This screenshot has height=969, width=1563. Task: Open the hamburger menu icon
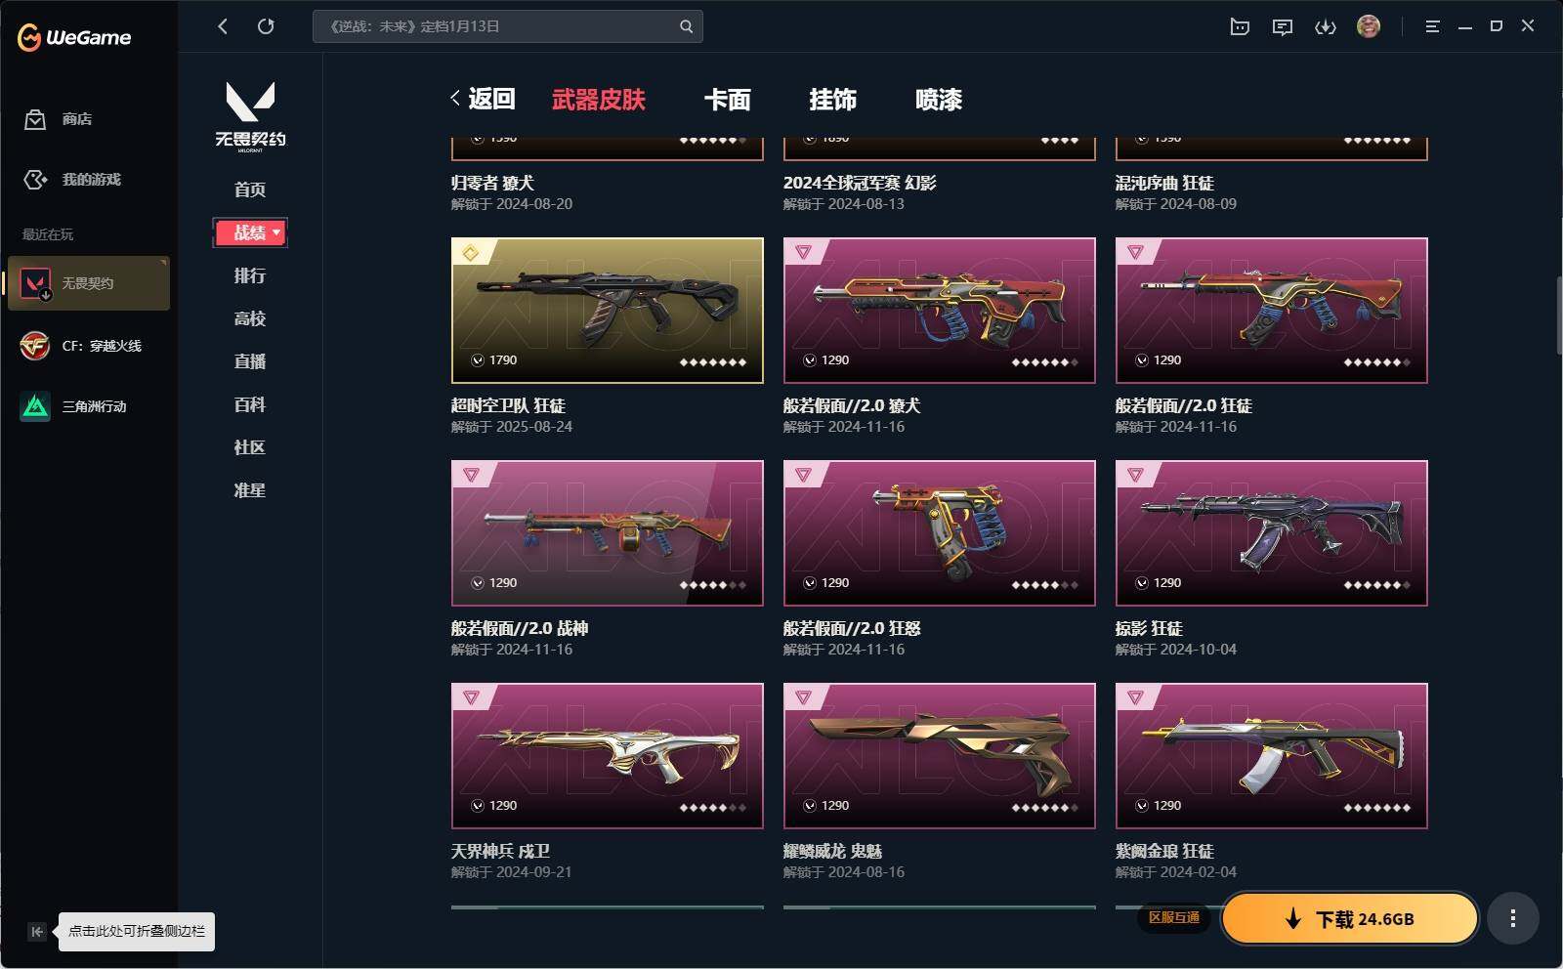click(1432, 26)
